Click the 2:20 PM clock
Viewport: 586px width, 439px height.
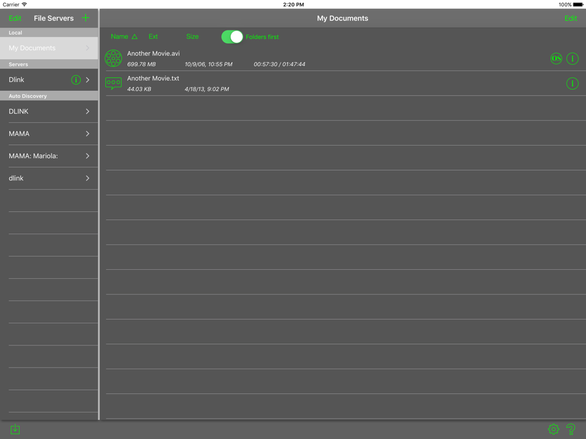point(294,5)
